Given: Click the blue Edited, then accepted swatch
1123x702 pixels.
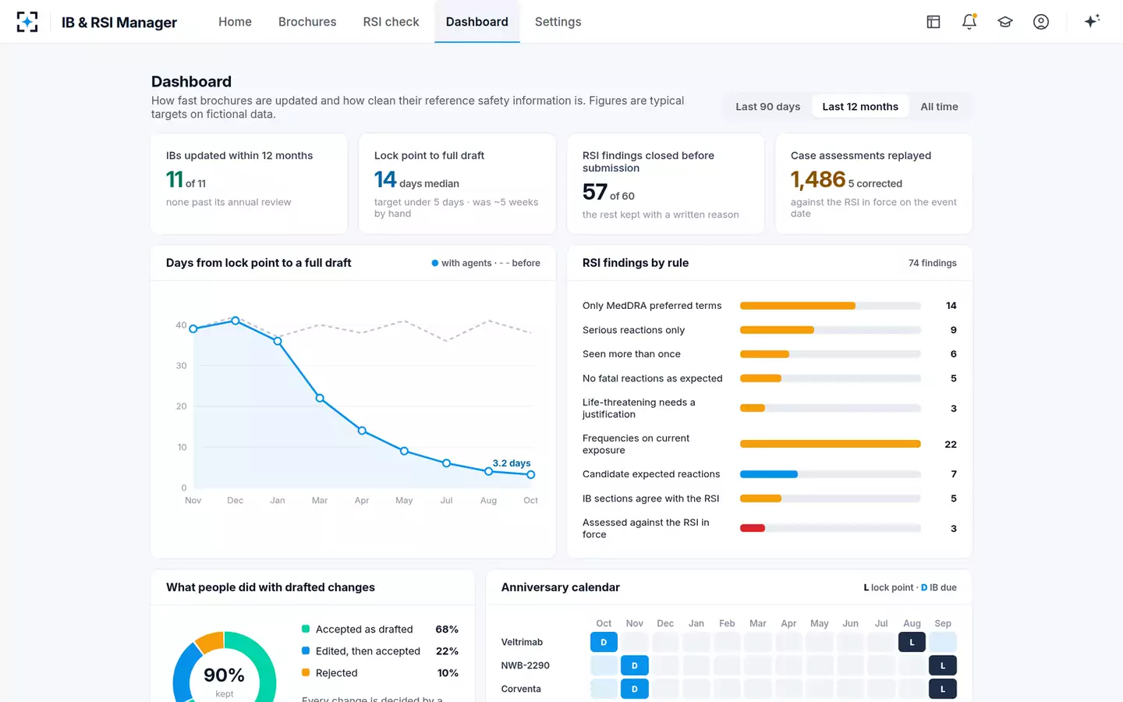Looking at the screenshot, I should pos(306,651).
